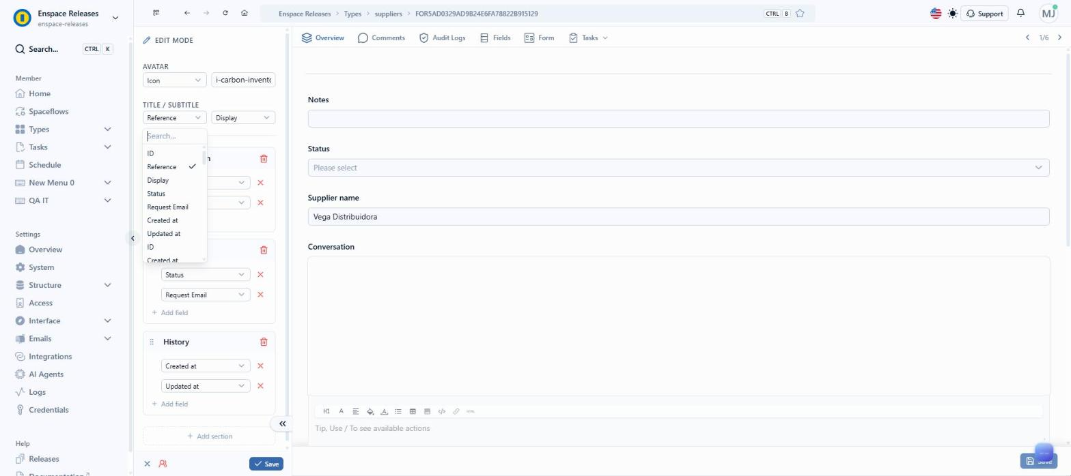This screenshot has height=476, width=1071.
Task: Remove the Status field with red X
Action: click(x=260, y=275)
